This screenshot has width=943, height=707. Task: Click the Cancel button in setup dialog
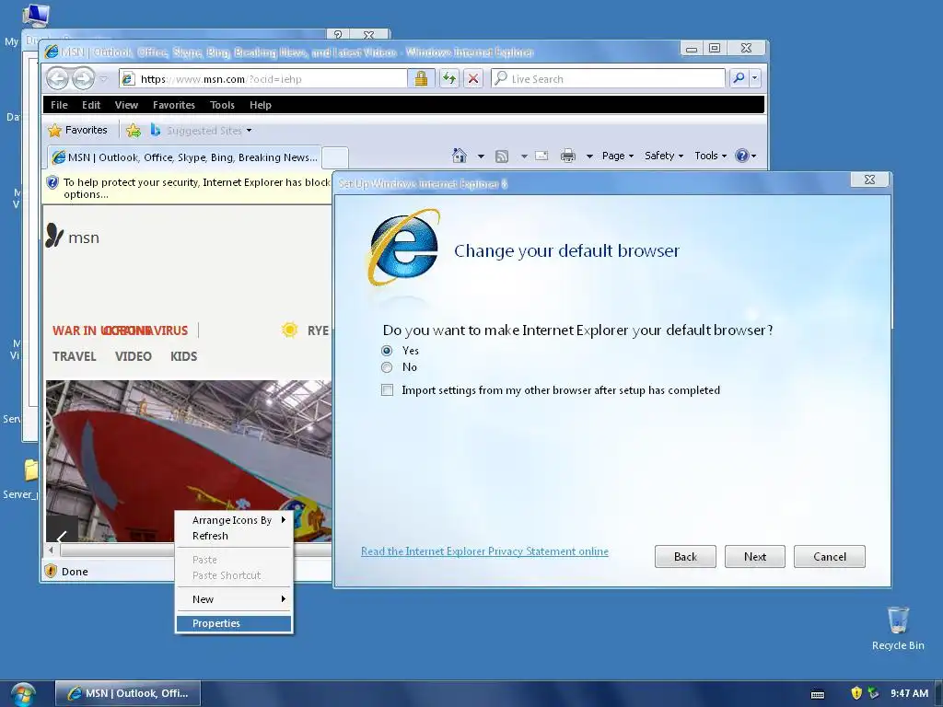pyautogui.click(x=830, y=557)
